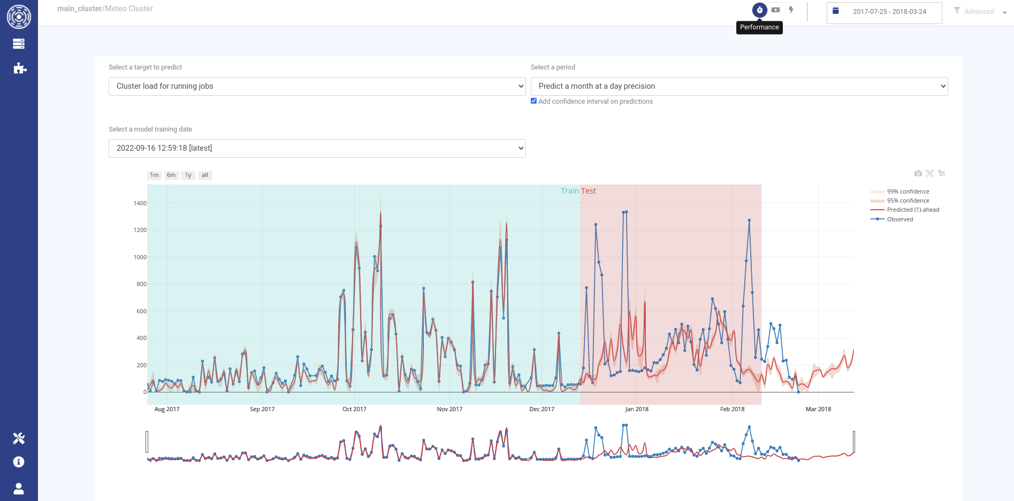Open the wrench tools sidebar icon
Viewport: 1014px width, 501px height.
[19, 438]
